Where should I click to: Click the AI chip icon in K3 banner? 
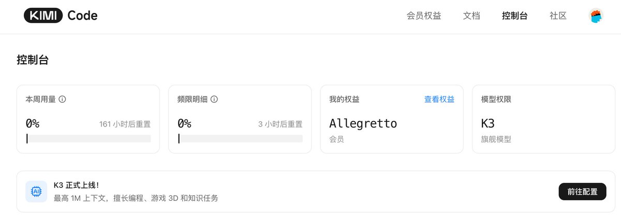[x=36, y=192]
